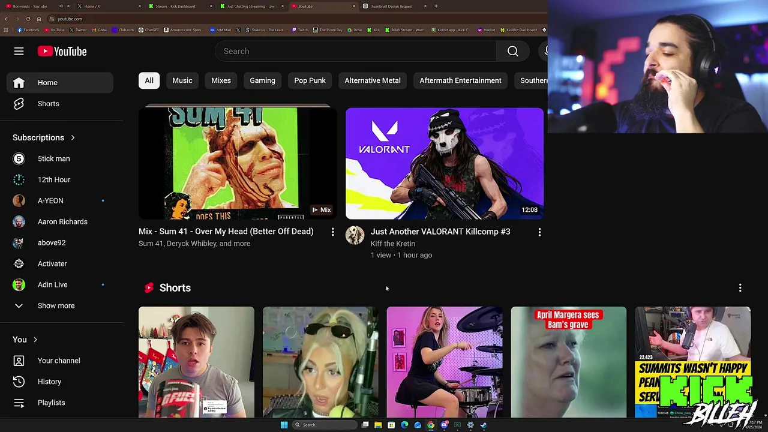Select the Aftermath Entertainment filter chip
This screenshot has width=768, height=432.
point(460,80)
